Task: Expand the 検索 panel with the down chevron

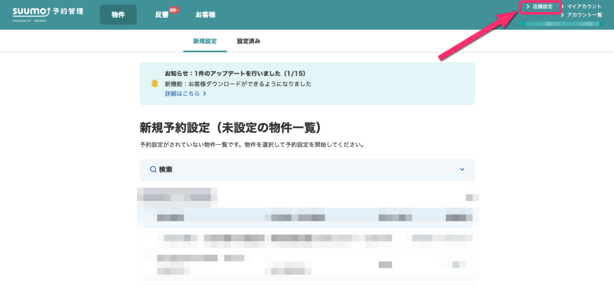Action: (x=462, y=170)
